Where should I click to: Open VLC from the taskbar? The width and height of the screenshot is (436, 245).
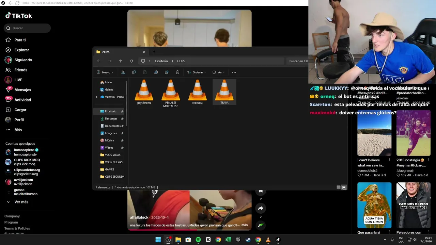click(268, 240)
